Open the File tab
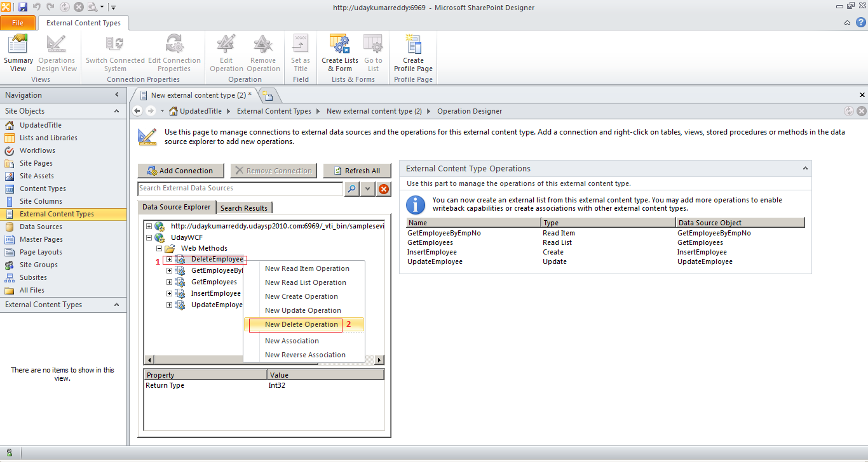The image size is (868, 462). (18, 23)
